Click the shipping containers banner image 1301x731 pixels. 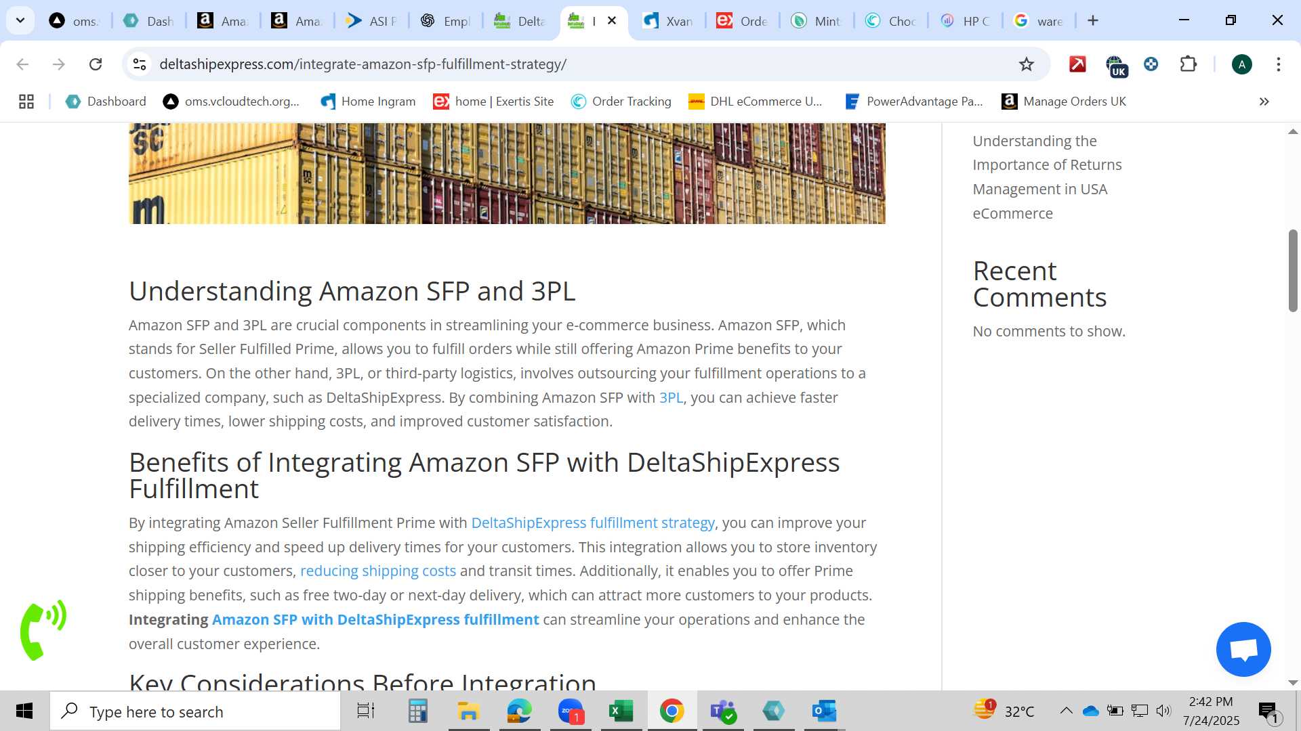point(507,173)
